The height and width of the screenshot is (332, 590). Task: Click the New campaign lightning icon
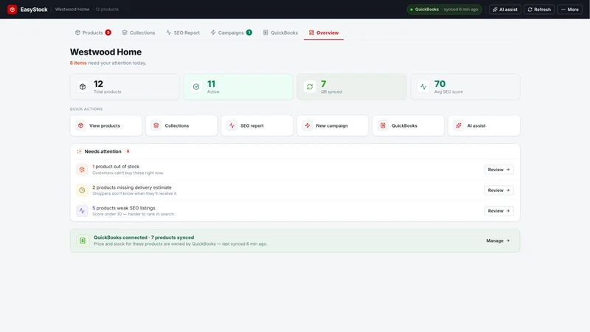coord(308,125)
